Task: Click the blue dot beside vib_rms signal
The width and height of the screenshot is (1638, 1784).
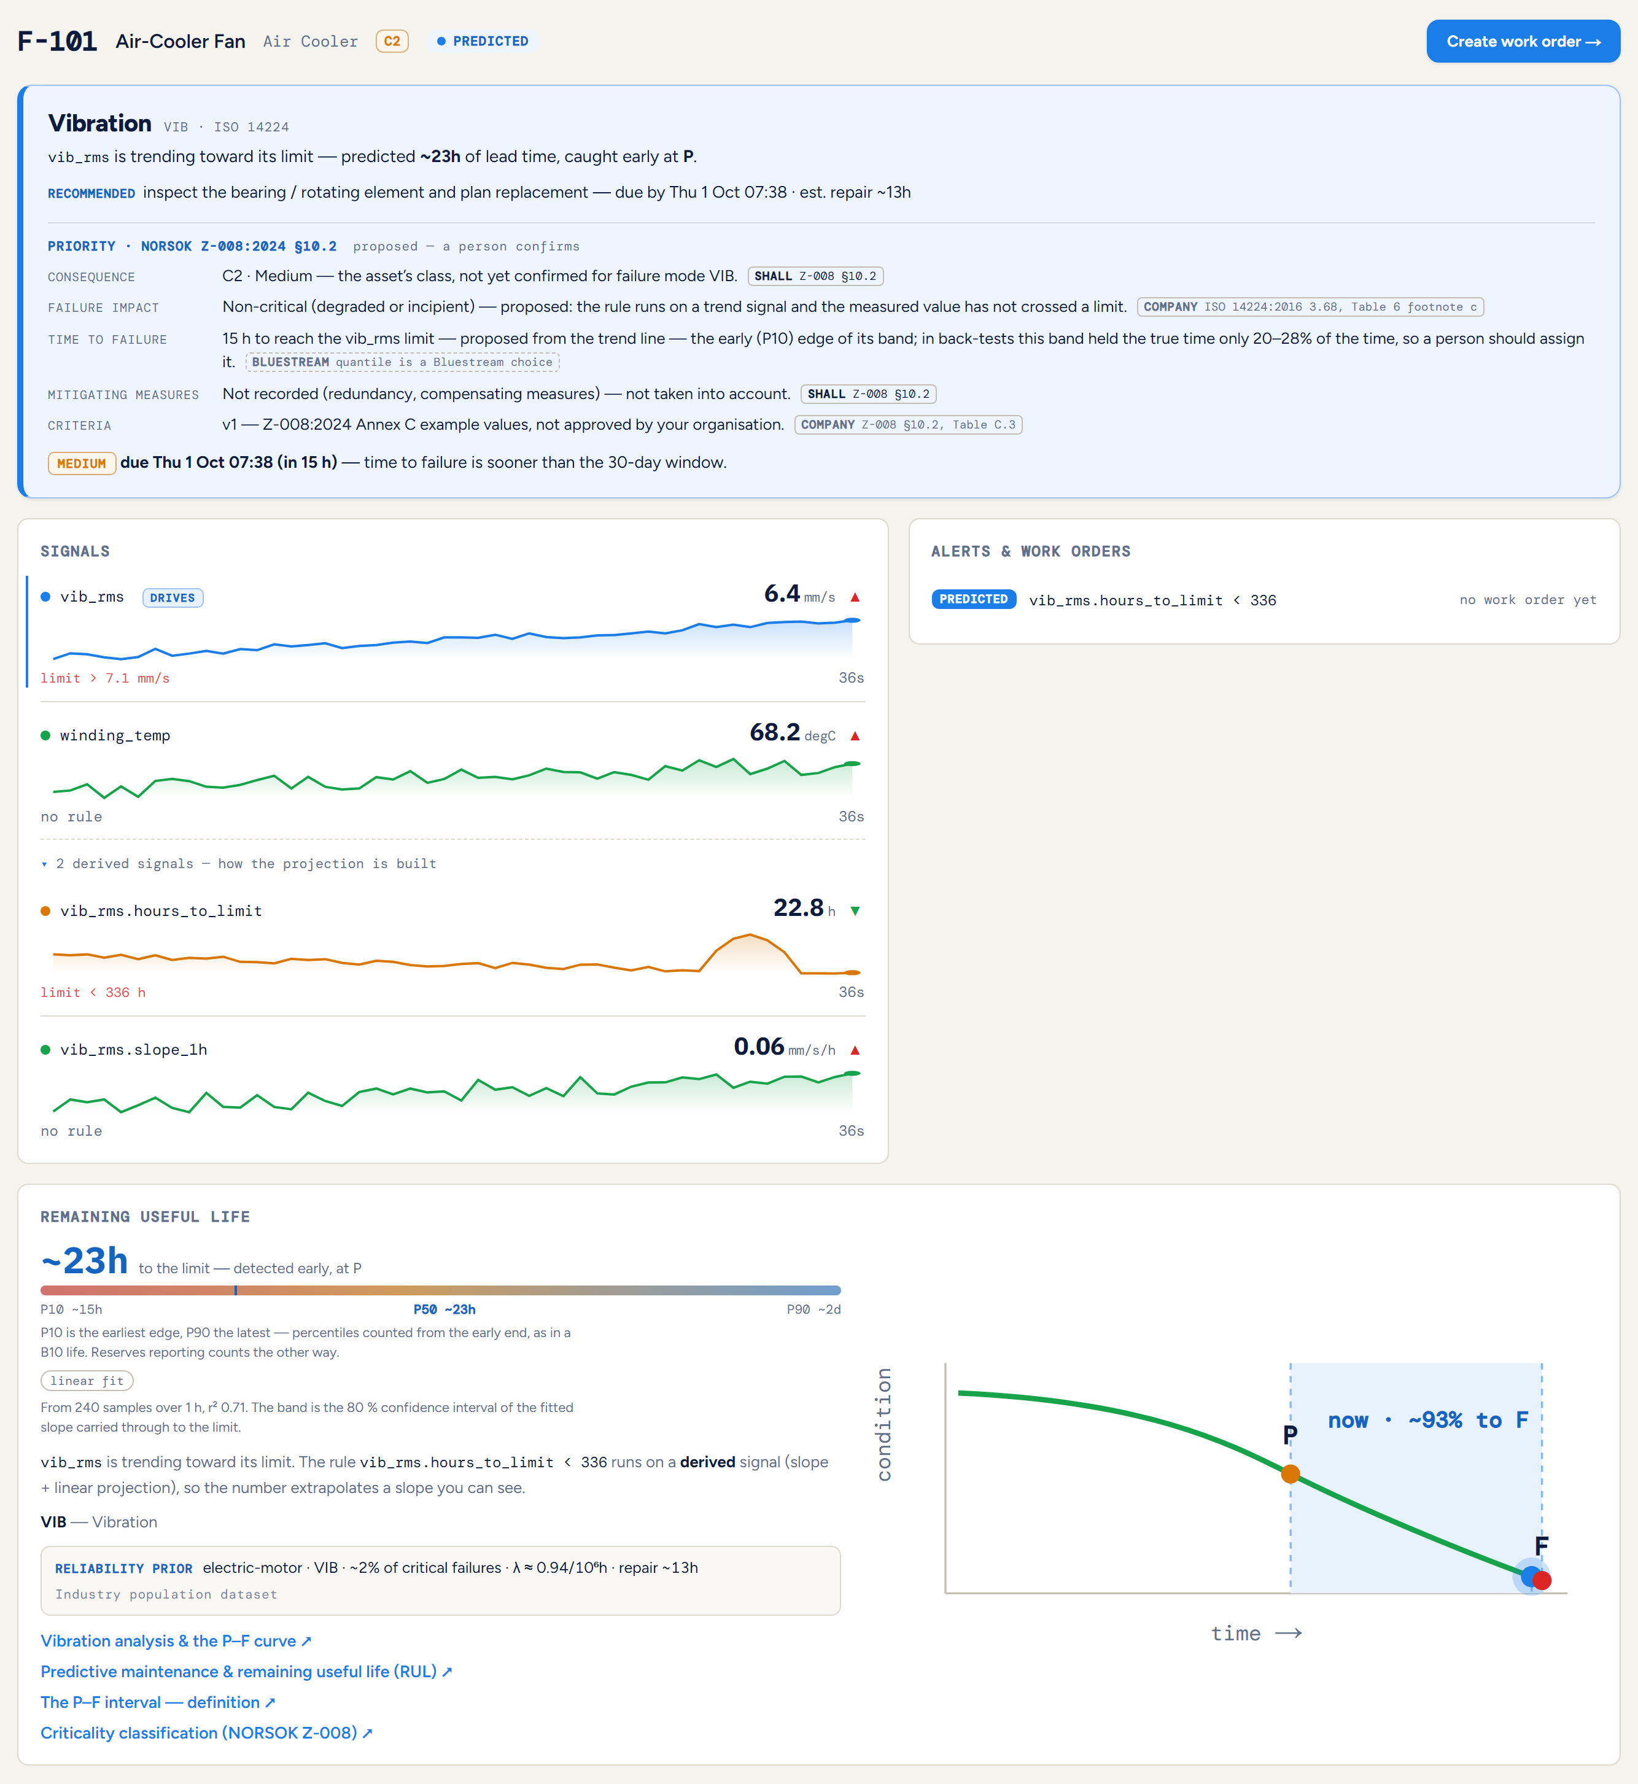Action: pyautogui.click(x=45, y=597)
